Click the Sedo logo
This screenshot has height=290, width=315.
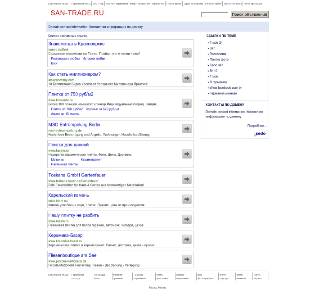(x=260, y=134)
